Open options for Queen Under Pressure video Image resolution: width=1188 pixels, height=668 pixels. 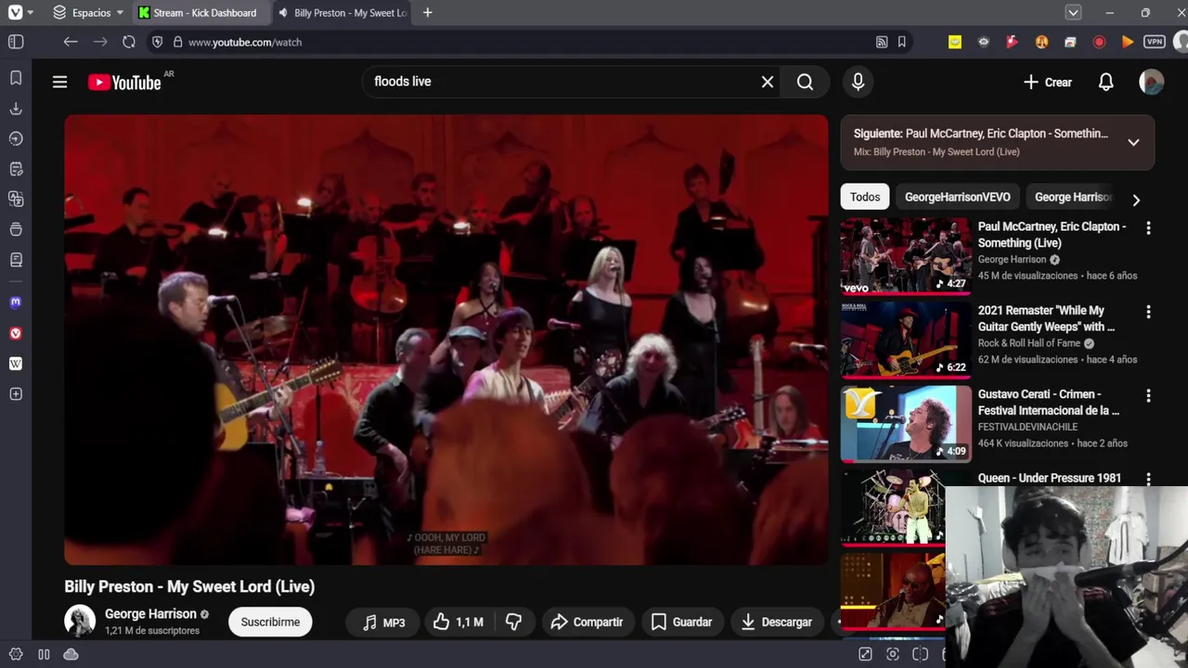[x=1148, y=479]
